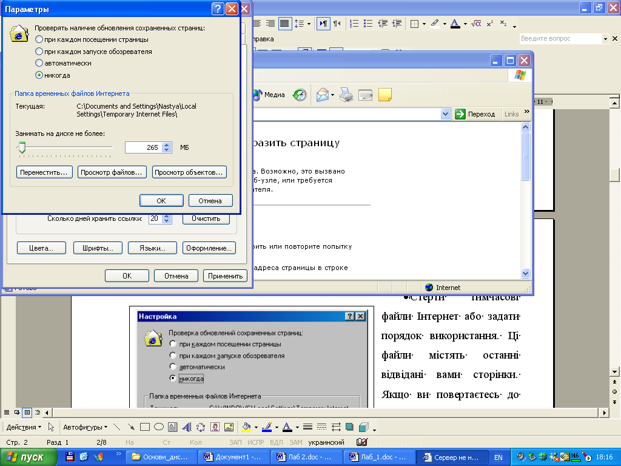
Task: Toggle ВДЛ extend selection indicator in status bar
Action: coord(276,442)
